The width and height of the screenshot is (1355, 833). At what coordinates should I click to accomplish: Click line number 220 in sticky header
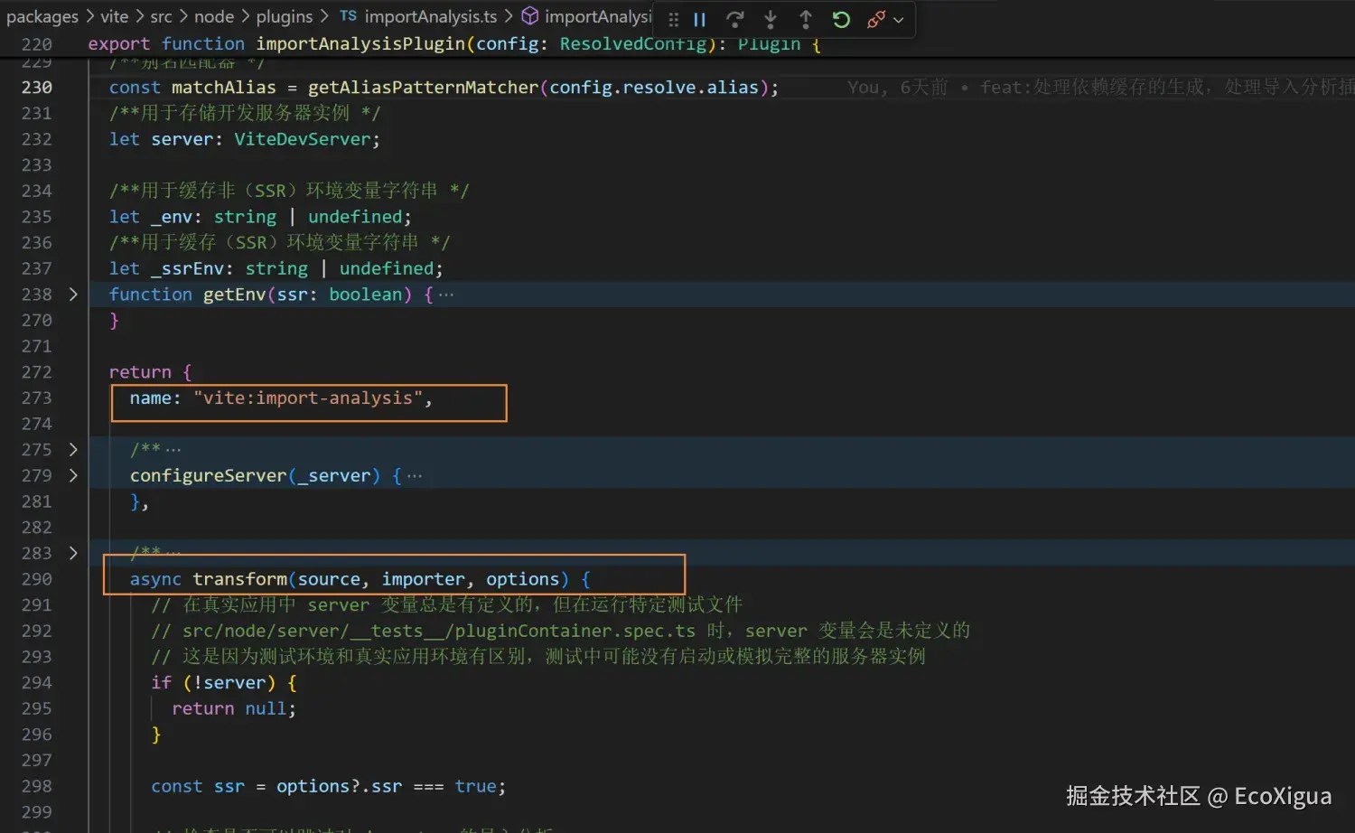click(37, 44)
